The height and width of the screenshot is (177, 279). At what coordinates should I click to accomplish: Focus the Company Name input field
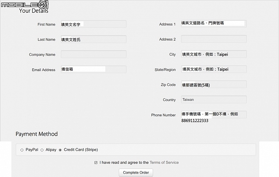click(94, 54)
